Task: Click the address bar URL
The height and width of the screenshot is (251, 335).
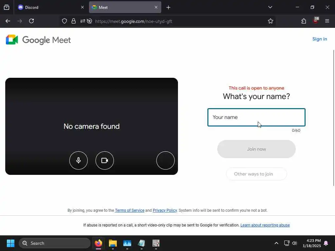Action: (133, 21)
